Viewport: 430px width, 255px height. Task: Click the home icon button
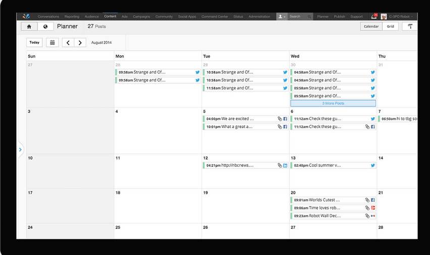pyautogui.click(x=29, y=27)
